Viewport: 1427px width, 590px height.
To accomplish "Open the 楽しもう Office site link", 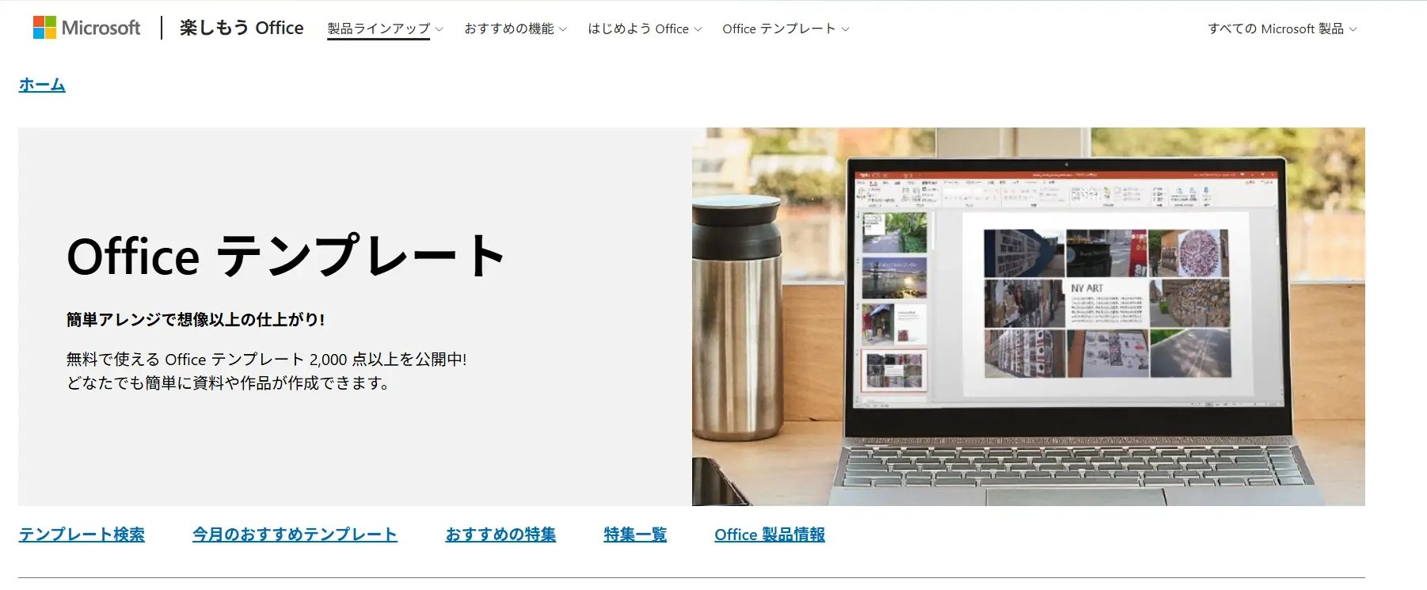I will pyautogui.click(x=242, y=28).
